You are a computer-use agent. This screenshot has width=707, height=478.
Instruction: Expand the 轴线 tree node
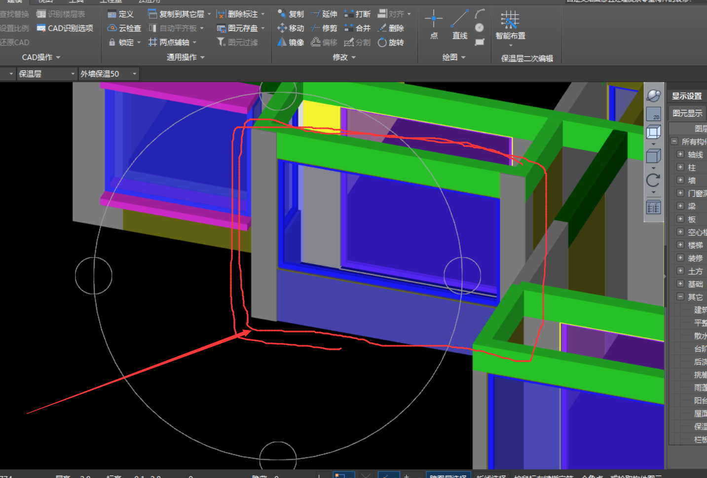click(680, 154)
